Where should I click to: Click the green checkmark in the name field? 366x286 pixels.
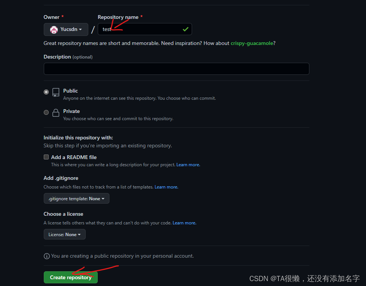click(x=186, y=29)
